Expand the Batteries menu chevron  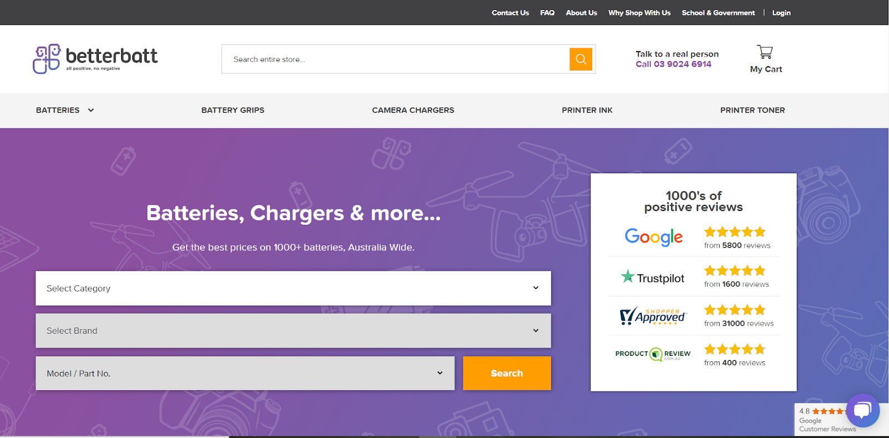(91, 110)
